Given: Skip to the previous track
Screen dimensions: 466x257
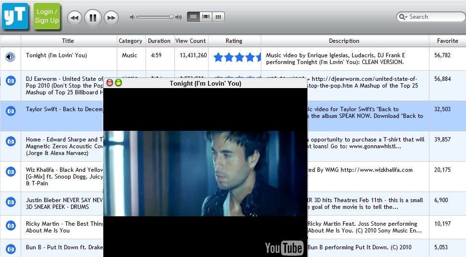Looking at the screenshot, I should [x=74, y=18].
